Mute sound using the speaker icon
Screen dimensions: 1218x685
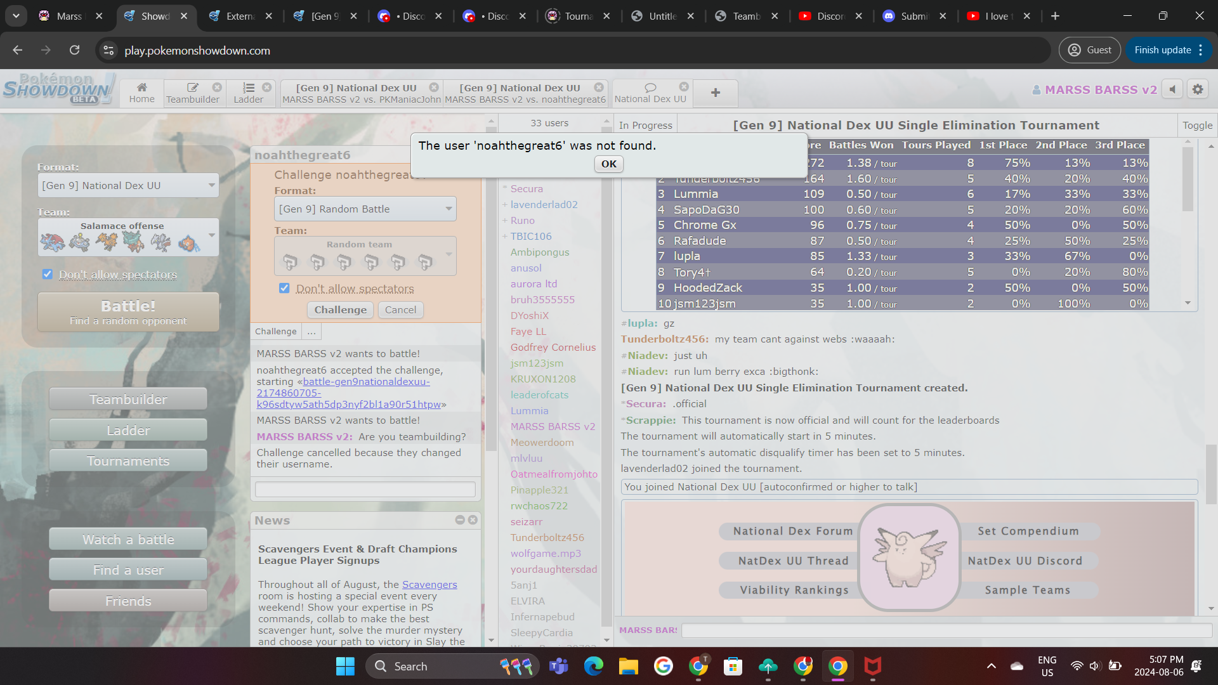pyautogui.click(x=1172, y=89)
